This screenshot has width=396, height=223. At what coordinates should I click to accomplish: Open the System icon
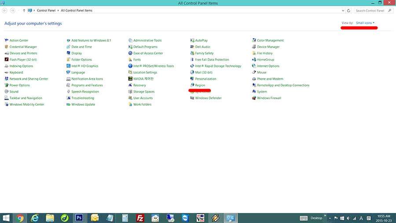254,92
